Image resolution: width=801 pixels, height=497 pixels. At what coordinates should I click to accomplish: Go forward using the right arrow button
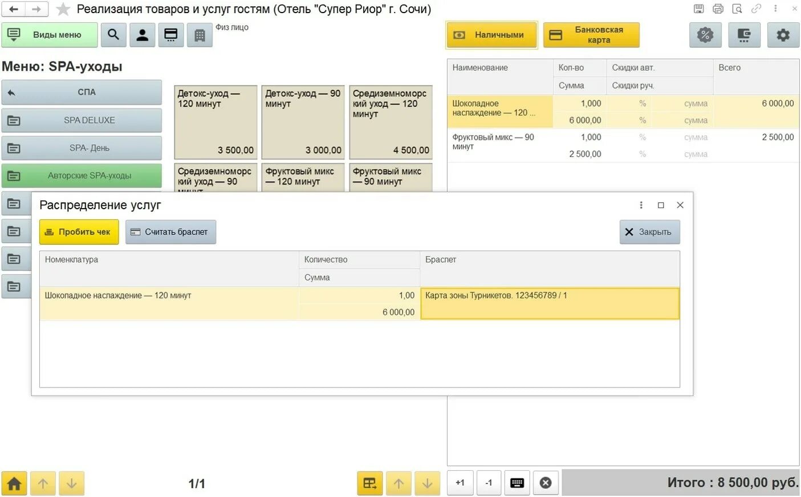tap(36, 9)
